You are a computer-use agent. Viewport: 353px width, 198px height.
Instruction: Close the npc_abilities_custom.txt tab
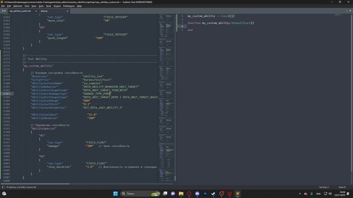(36, 11)
